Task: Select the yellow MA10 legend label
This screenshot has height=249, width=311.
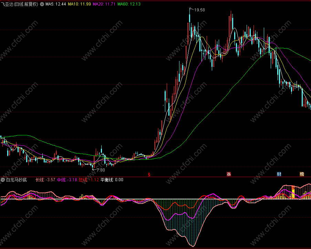Action: click(x=79, y=4)
